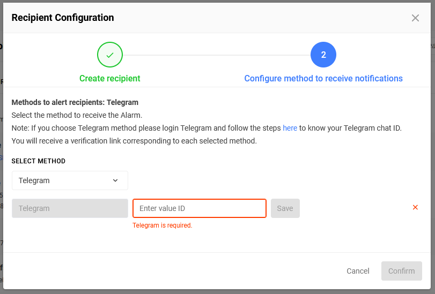Viewport: 435px width, 294px height.
Task: Click the green checkmark step circle
Action: tap(110, 55)
